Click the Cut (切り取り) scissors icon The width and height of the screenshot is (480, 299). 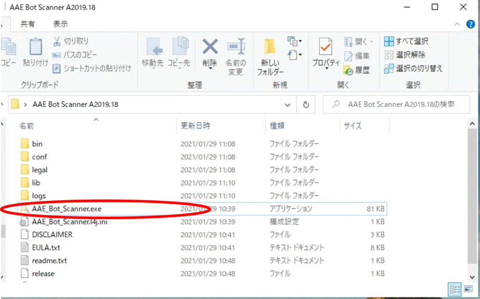pyautogui.click(x=57, y=41)
